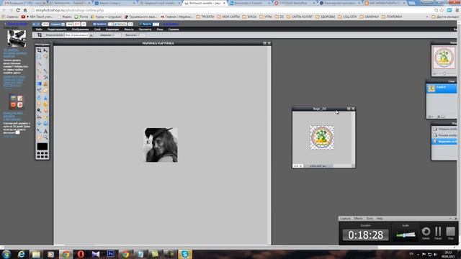The width and height of the screenshot is (461, 259).
Task: Select the first history entry
Action: tap(444, 129)
